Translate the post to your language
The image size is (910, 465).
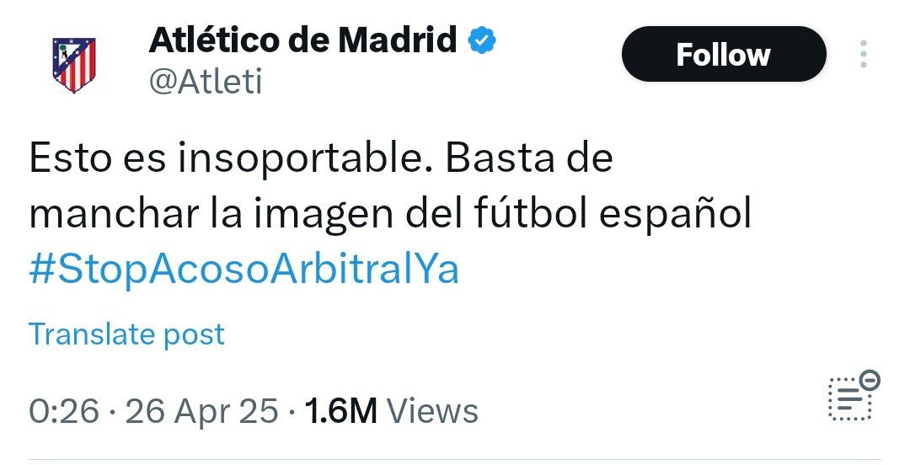pos(126,334)
